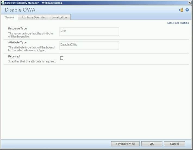The width and height of the screenshot is (193, 150).
Task: Click the help question mark icon
Action: tap(187, 10)
